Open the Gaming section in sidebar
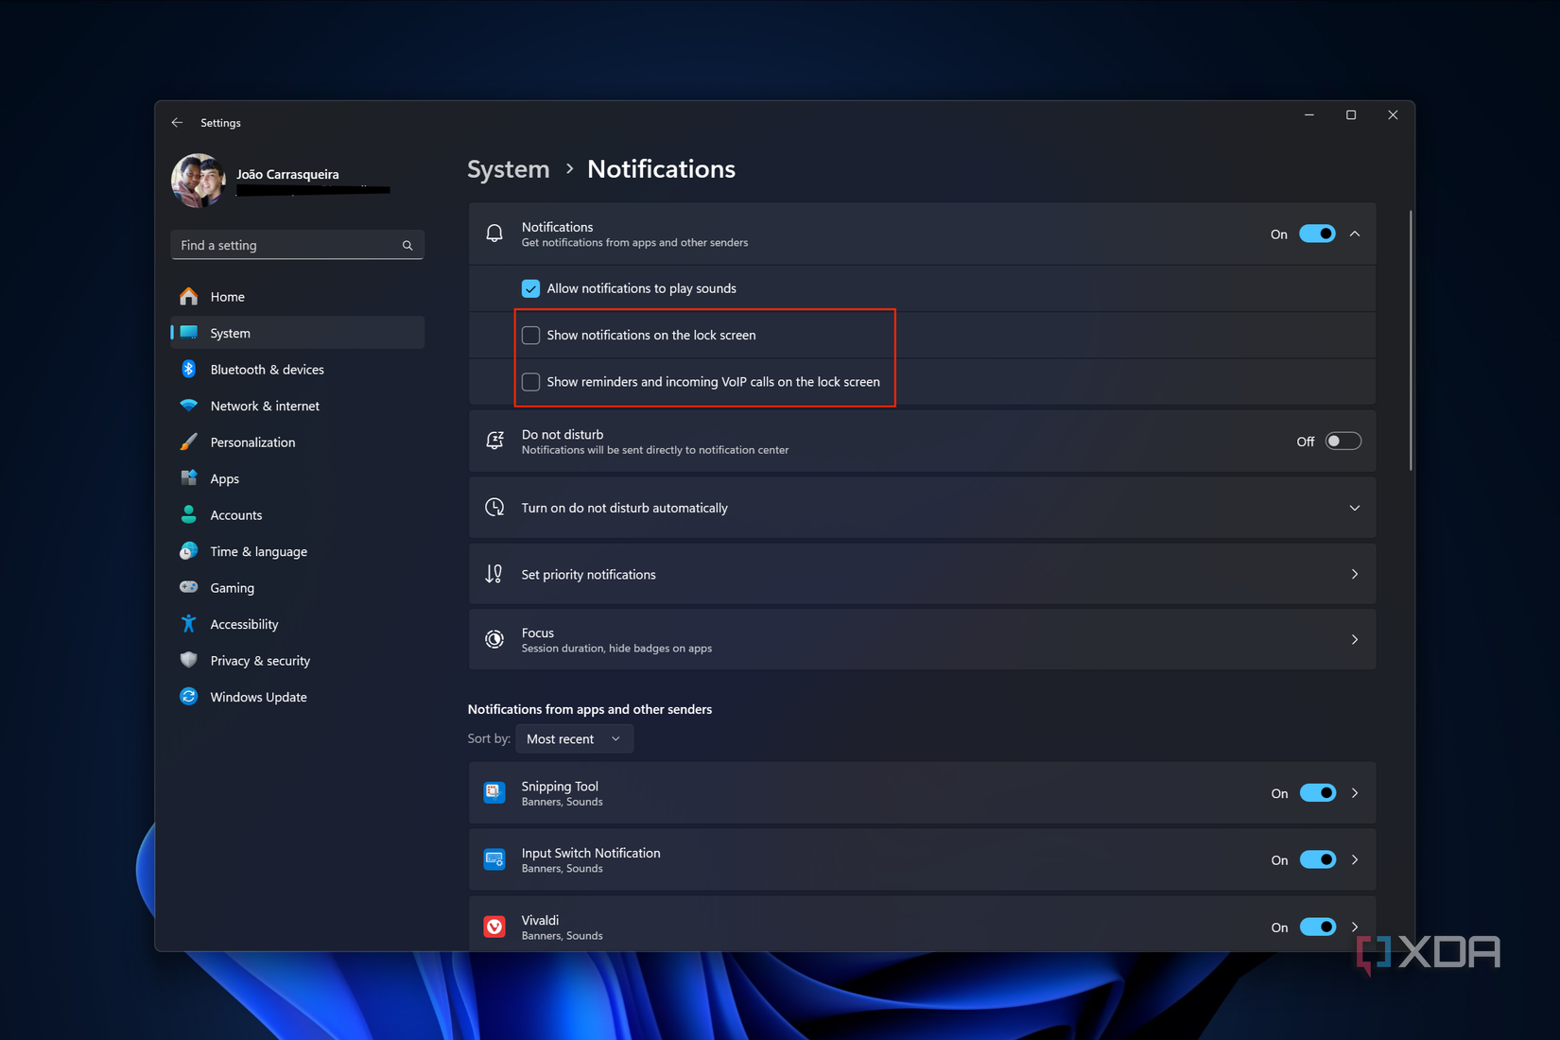Image resolution: width=1560 pixels, height=1040 pixels. (232, 587)
